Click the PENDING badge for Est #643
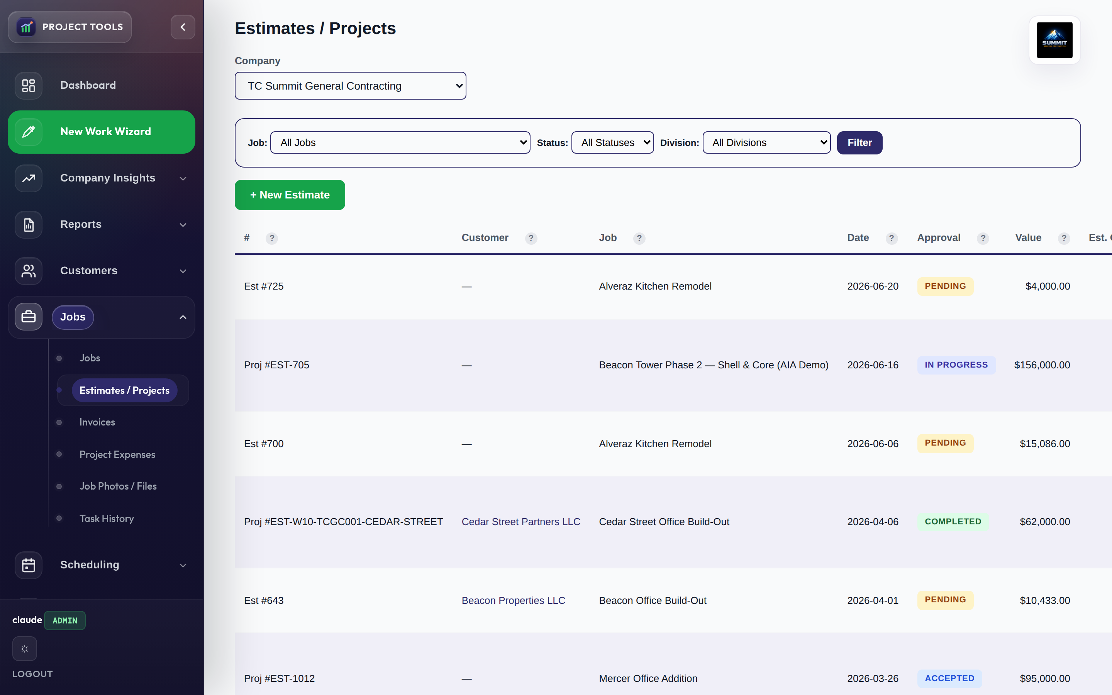 coord(945,600)
